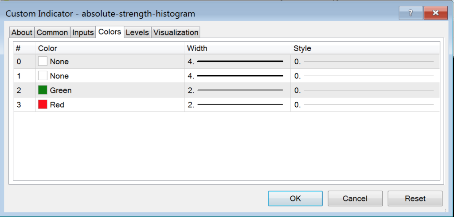Click the Green color swatch in row 2
The image size is (454, 217).
click(43, 90)
